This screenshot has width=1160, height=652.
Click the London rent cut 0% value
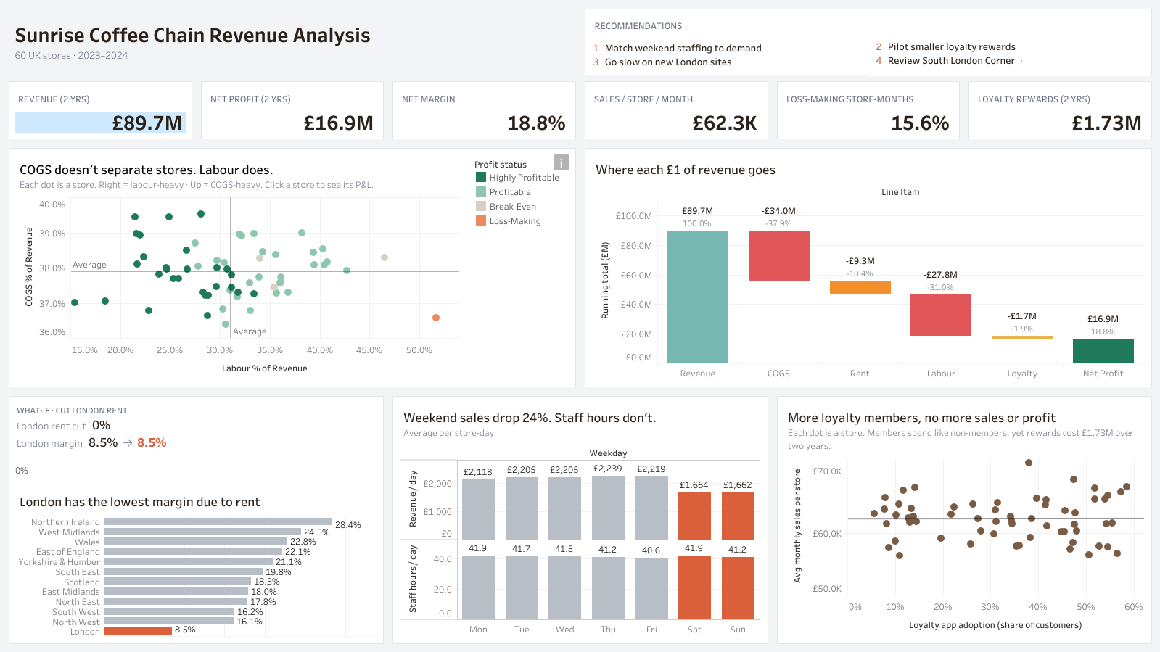coord(102,426)
